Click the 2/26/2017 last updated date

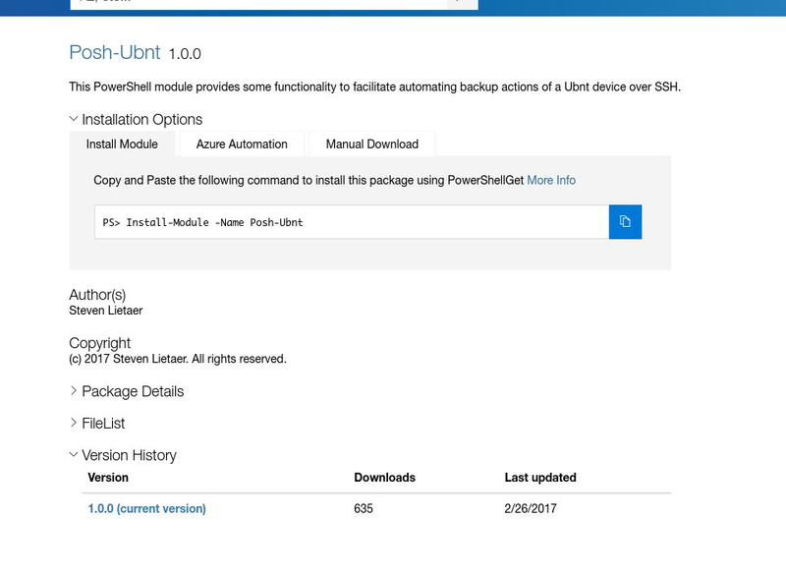531,508
